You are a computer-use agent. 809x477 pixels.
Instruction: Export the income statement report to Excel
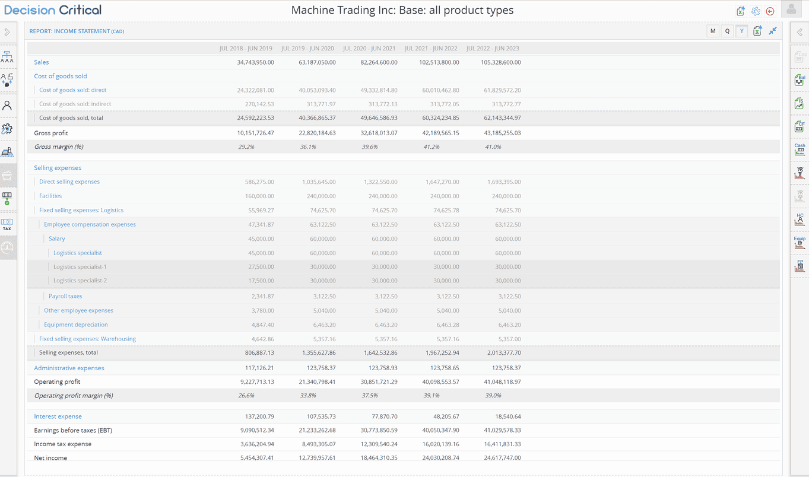tap(757, 31)
